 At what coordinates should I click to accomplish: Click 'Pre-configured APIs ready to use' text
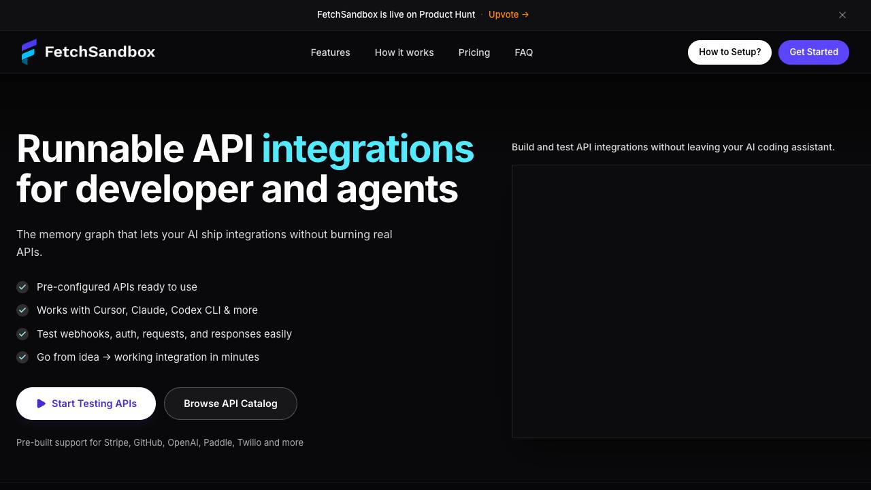117,287
